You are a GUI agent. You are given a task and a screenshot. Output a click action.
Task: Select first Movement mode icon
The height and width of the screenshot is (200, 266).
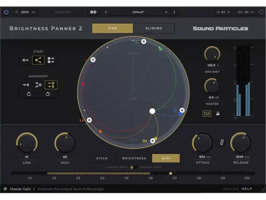pyautogui.click(x=26, y=85)
